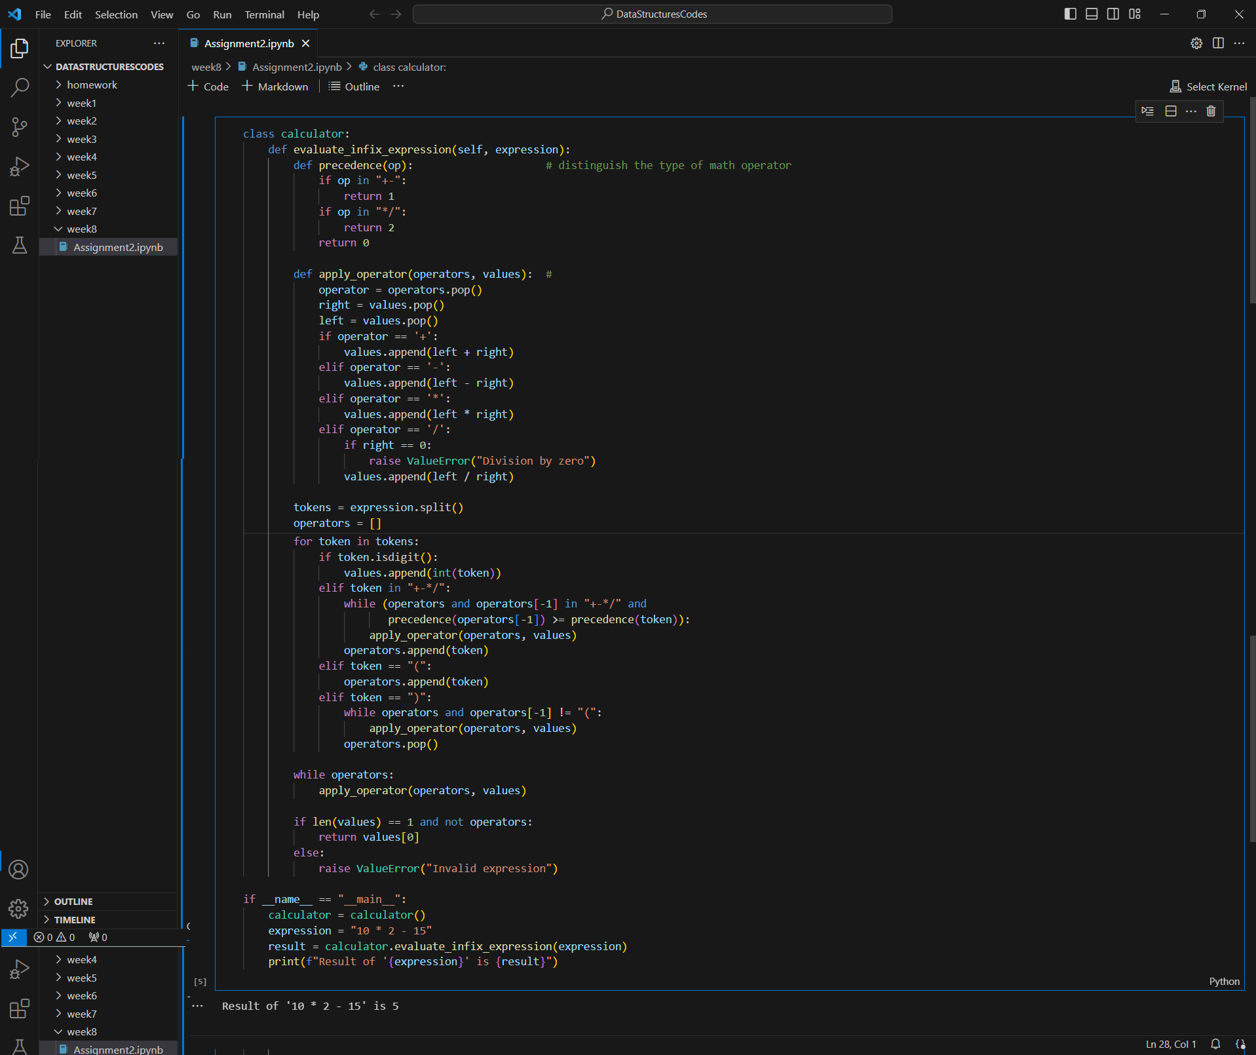Select the Assignment2.ipynb editor tab
Screen dimensions: 1256x1055
coord(249,43)
